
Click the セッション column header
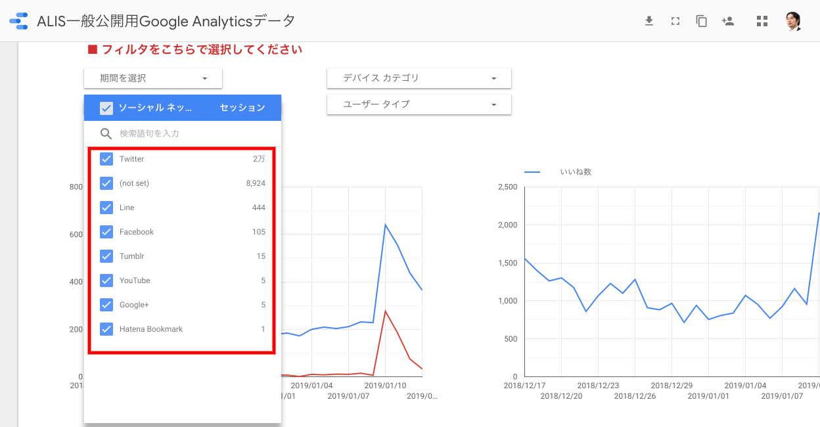pos(242,108)
